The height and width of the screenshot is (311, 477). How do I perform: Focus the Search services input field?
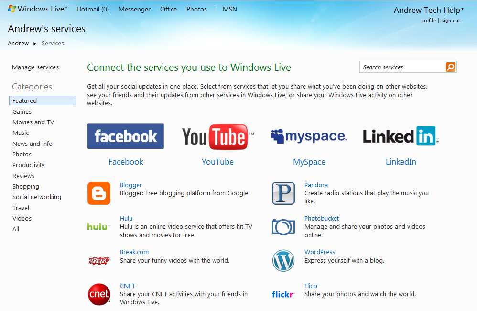pos(402,67)
